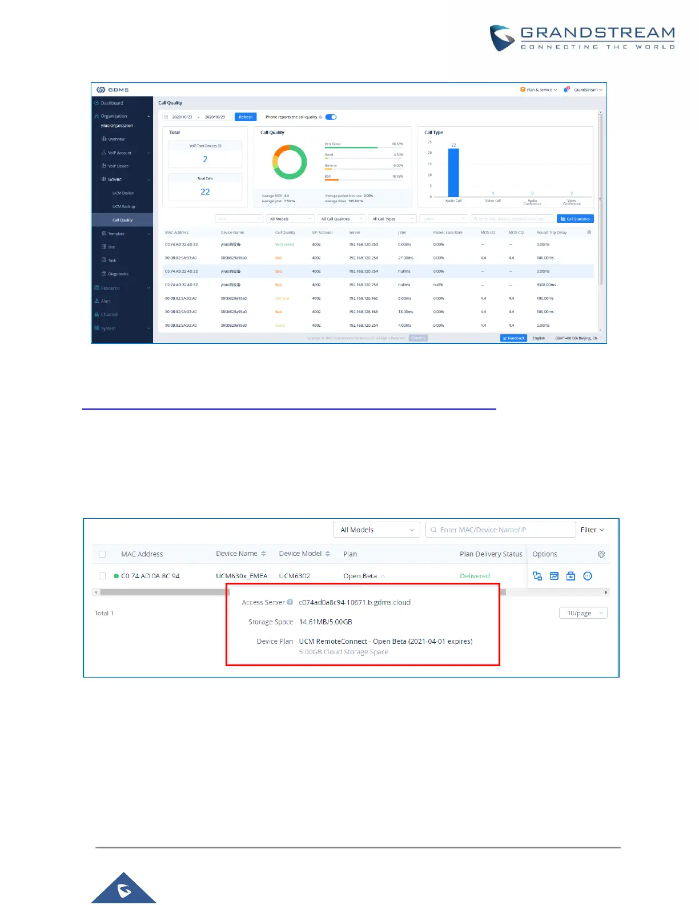Screen dimensions: 699x905
Task: Expand the Filter dropdown in the device list
Action: (592, 530)
